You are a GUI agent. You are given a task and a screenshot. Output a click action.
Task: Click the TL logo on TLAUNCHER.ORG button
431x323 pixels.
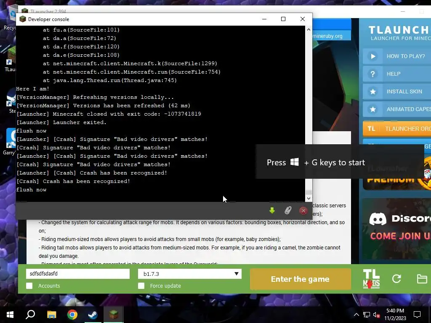click(371, 129)
